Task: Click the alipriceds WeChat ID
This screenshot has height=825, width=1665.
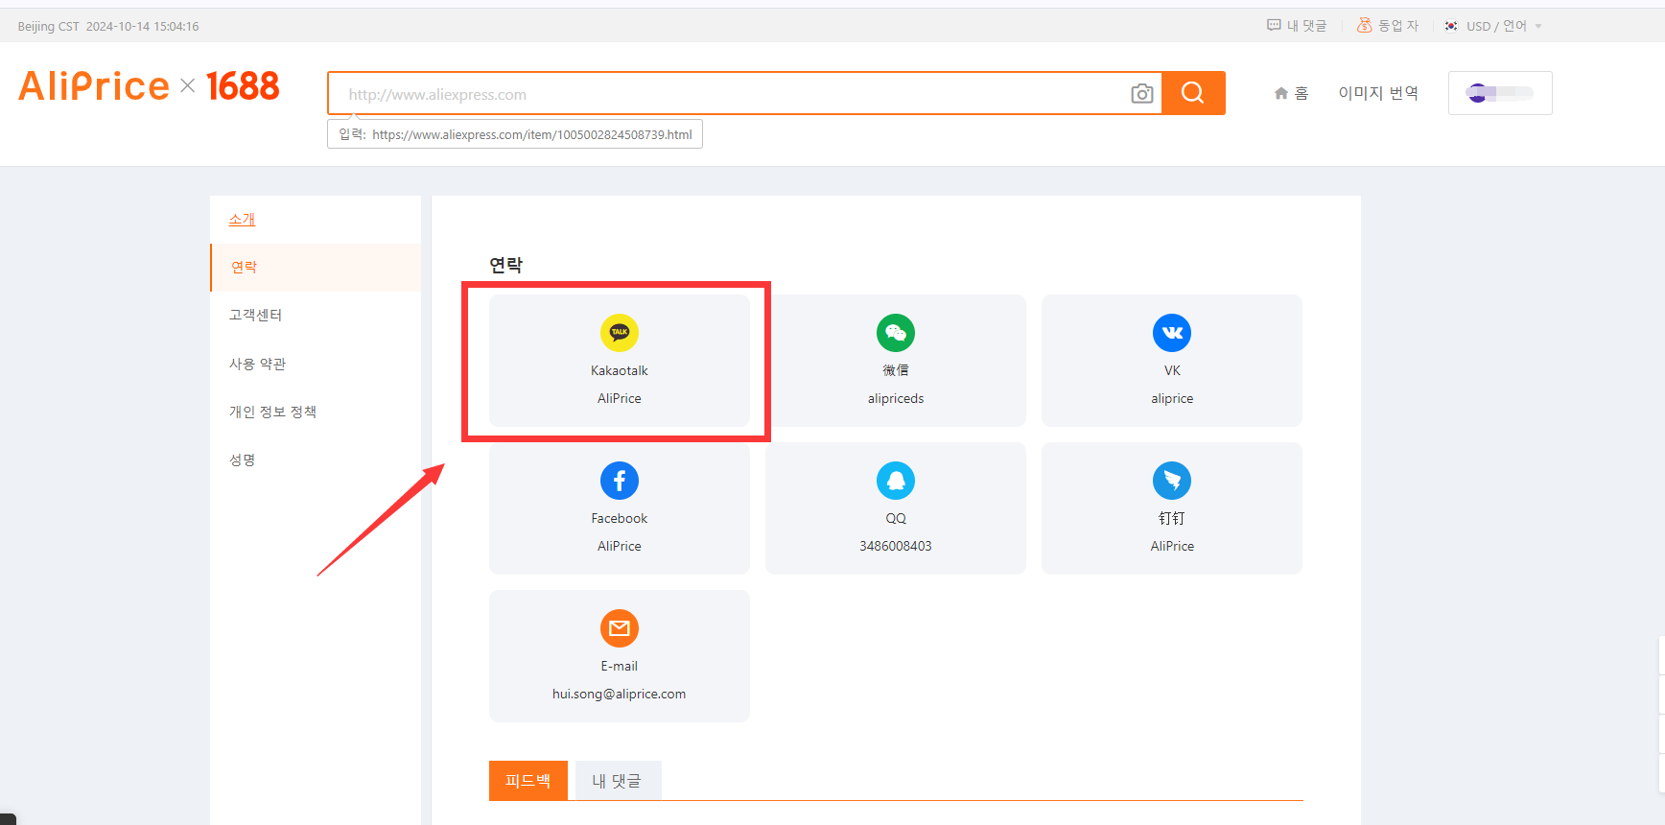Action: click(896, 398)
